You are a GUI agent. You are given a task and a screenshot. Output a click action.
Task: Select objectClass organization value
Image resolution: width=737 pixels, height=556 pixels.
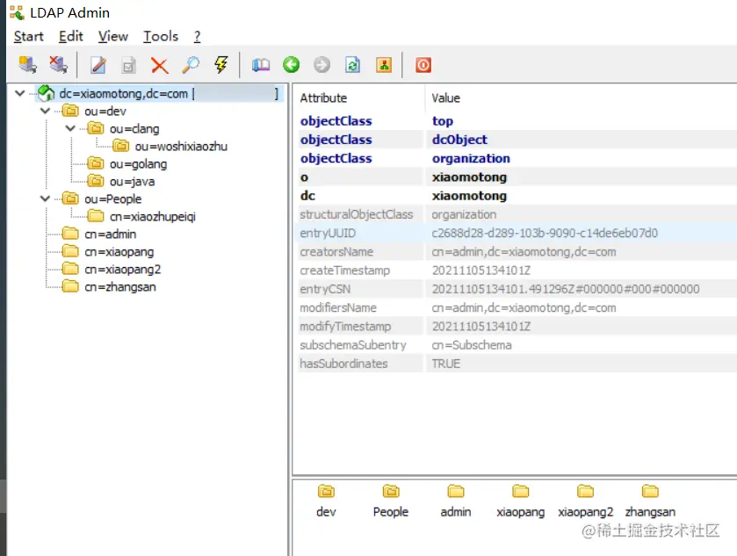[471, 158]
